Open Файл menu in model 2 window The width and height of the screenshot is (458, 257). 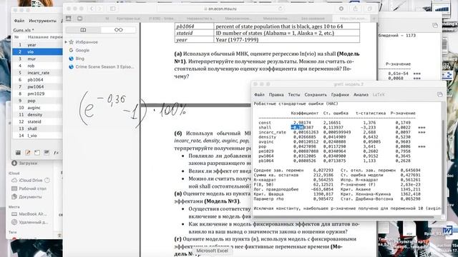click(x=259, y=95)
